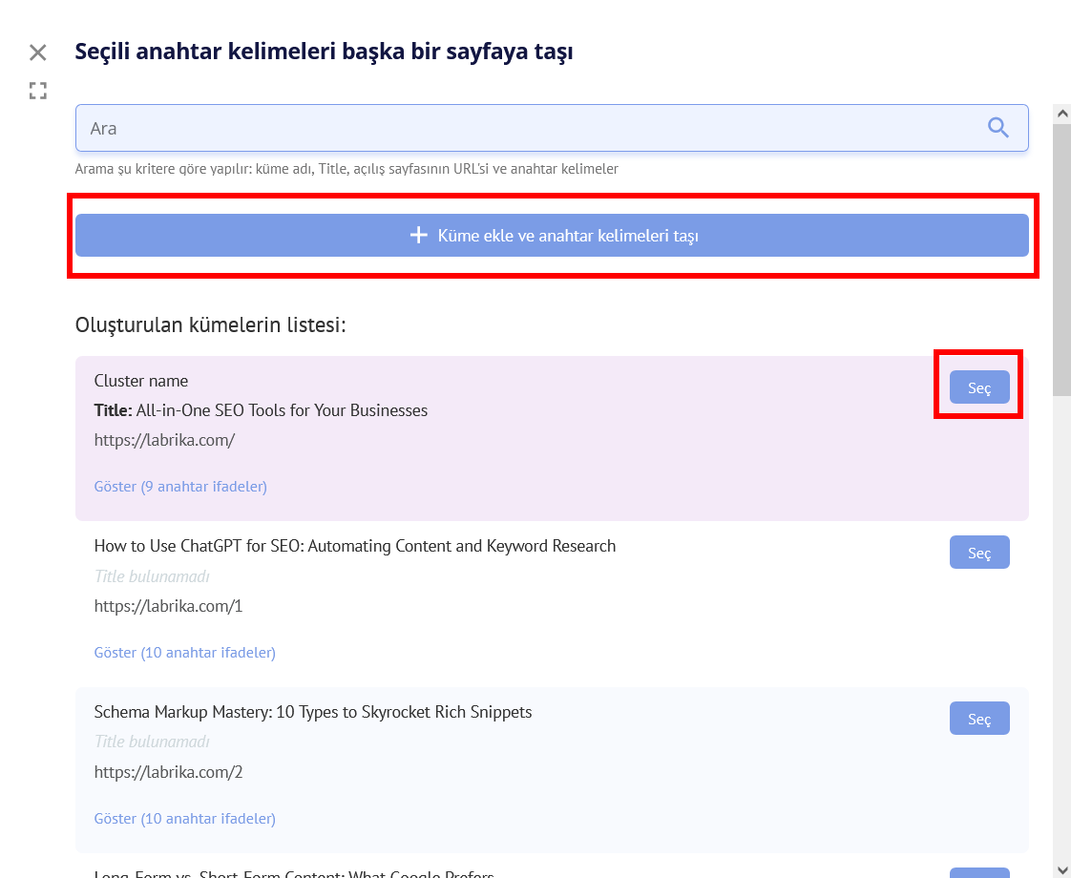Choose Seç for the ChatGPT for SEO cluster
The height and width of the screenshot is (878, 1071).
pyautogui.click(x=979, y=553)
